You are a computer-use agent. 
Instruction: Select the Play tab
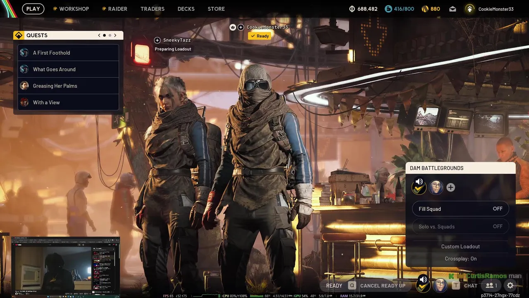[x=33, y=9]
